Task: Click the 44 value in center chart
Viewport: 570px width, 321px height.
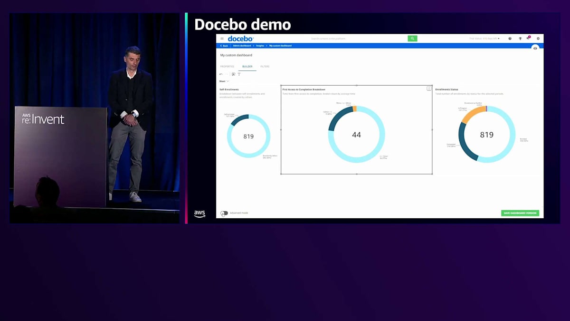Action: coord(356,135)
